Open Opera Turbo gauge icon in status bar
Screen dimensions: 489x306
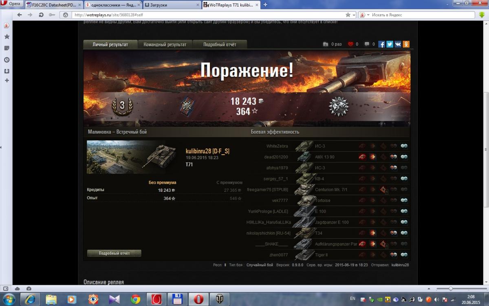pos(29,289)
